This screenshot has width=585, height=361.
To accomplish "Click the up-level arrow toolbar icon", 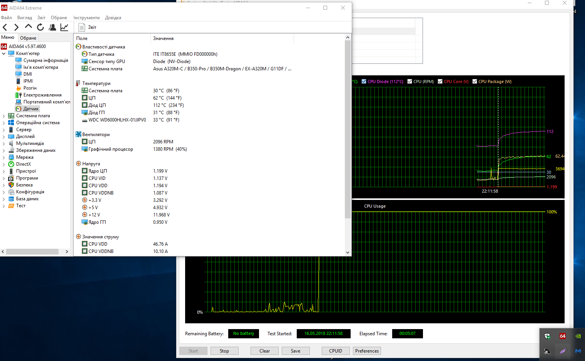I will pyautogui.click(x=28, y=27).
